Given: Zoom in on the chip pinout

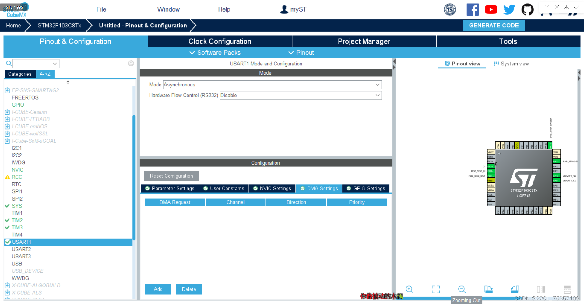Looking at the screenshot, I should pos(410,289).
